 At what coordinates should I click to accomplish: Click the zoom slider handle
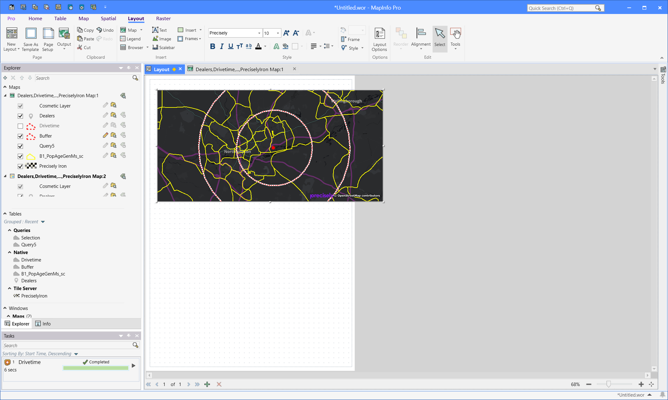point(608,384)
